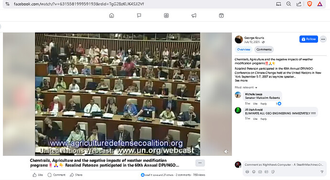
Task: Click the Brave shield icon
Action: tap(309, 4)
